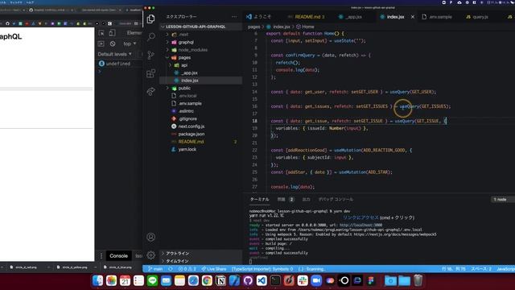Open Slack from the Dock

click(x=303, y=280)
